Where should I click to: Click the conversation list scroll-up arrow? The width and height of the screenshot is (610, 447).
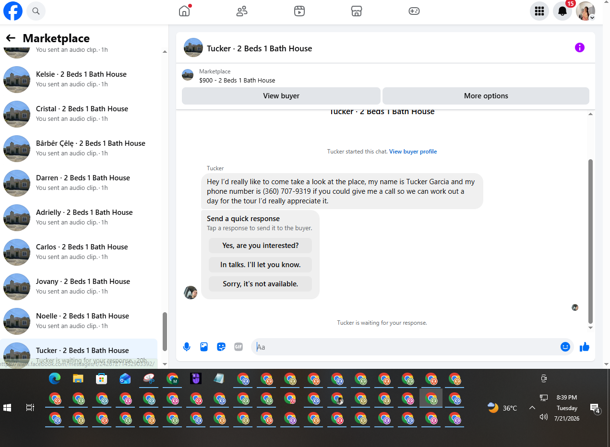(x=165, y=51)
